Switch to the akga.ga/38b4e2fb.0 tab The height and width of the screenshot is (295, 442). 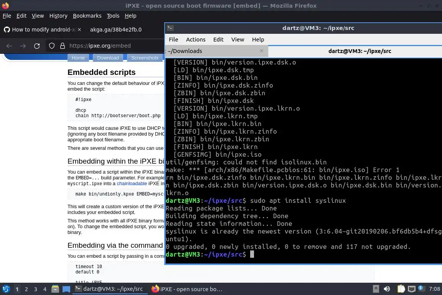click(115, 29)
